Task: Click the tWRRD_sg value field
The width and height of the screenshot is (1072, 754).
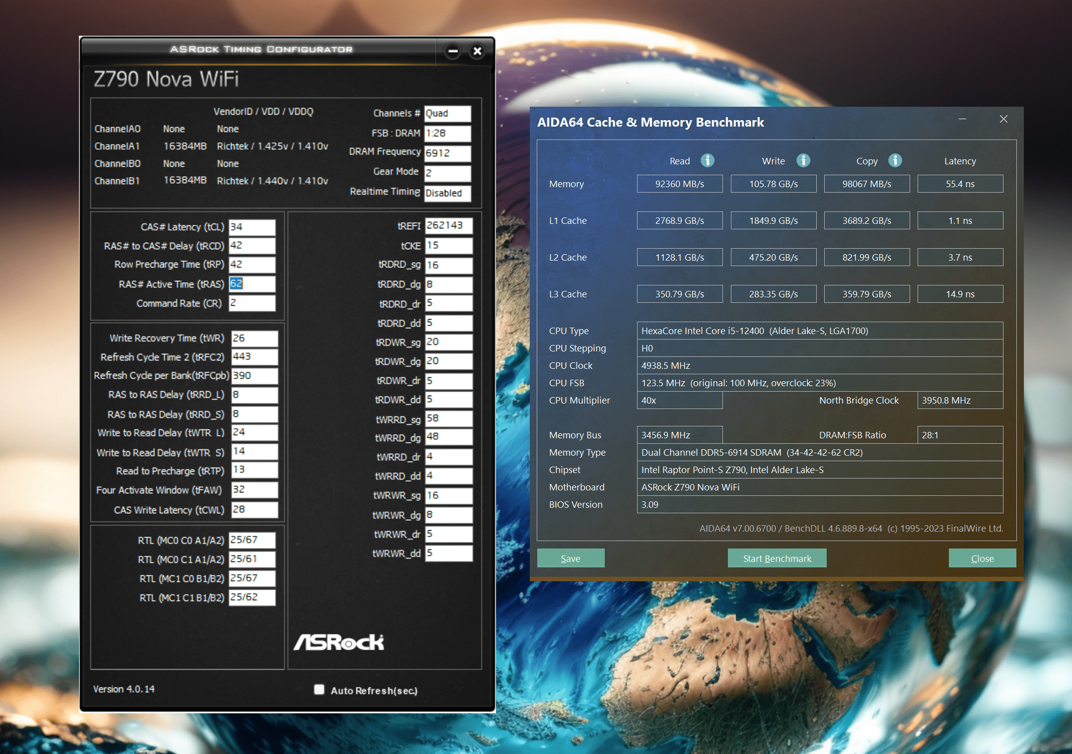Action: coord(449,419)
